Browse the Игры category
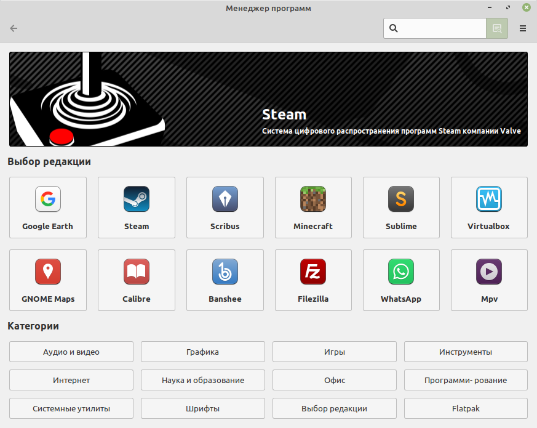 pos(335,352)
